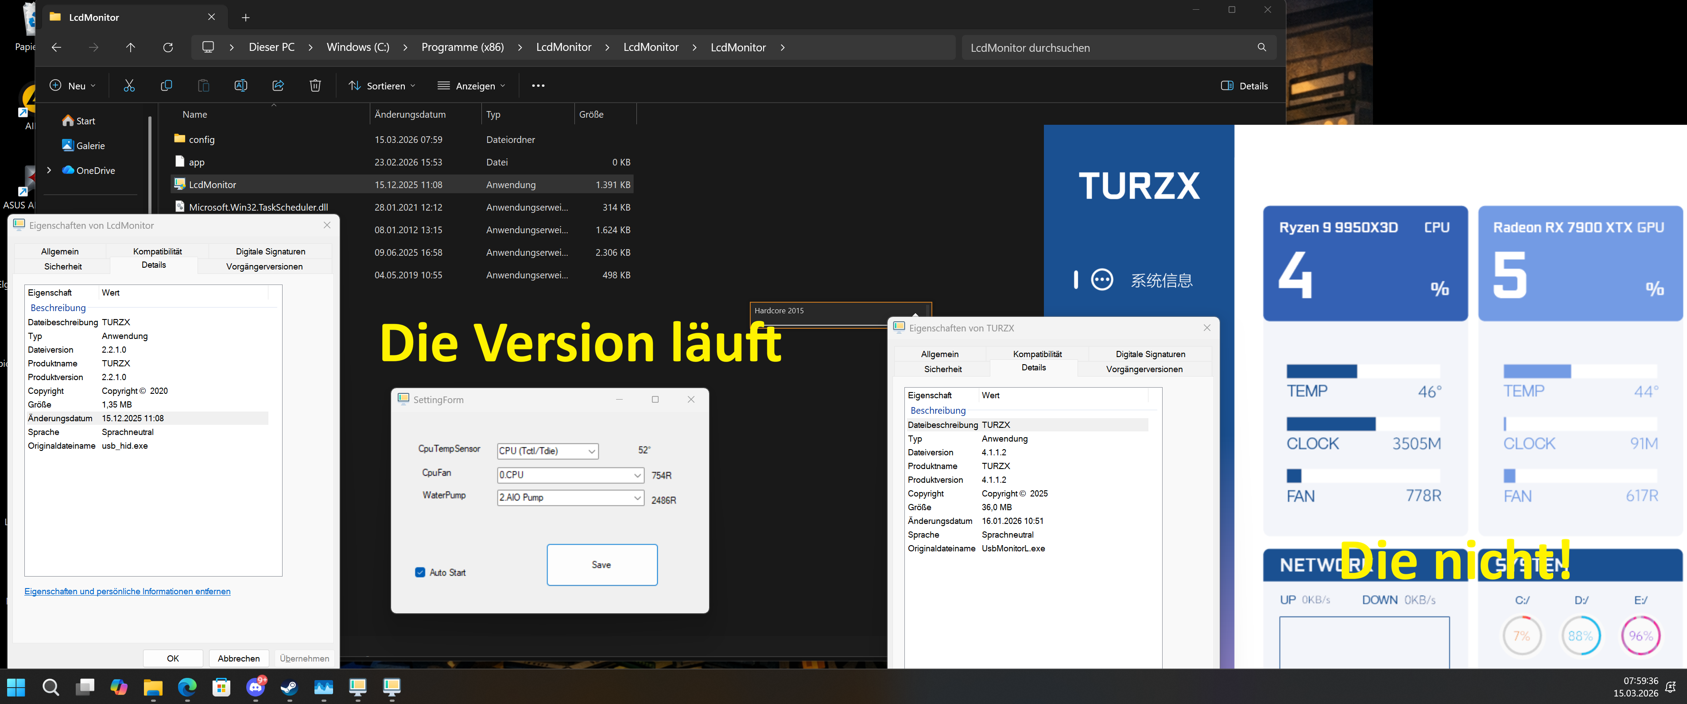Open Digitale Signaturen tab in TURZX properties
This screenshot has height=704, width=1687.
pos(1150,354)
